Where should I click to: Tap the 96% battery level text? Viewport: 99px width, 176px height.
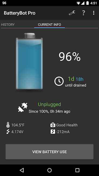70,57
